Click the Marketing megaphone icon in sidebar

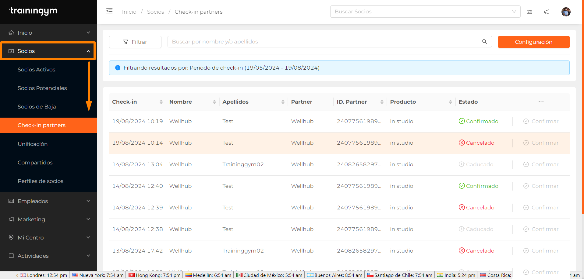[x=11, y=219]
